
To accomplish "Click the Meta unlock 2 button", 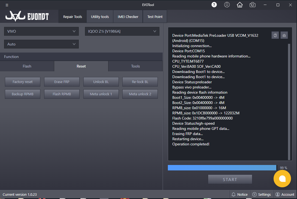I will (140, 94).
